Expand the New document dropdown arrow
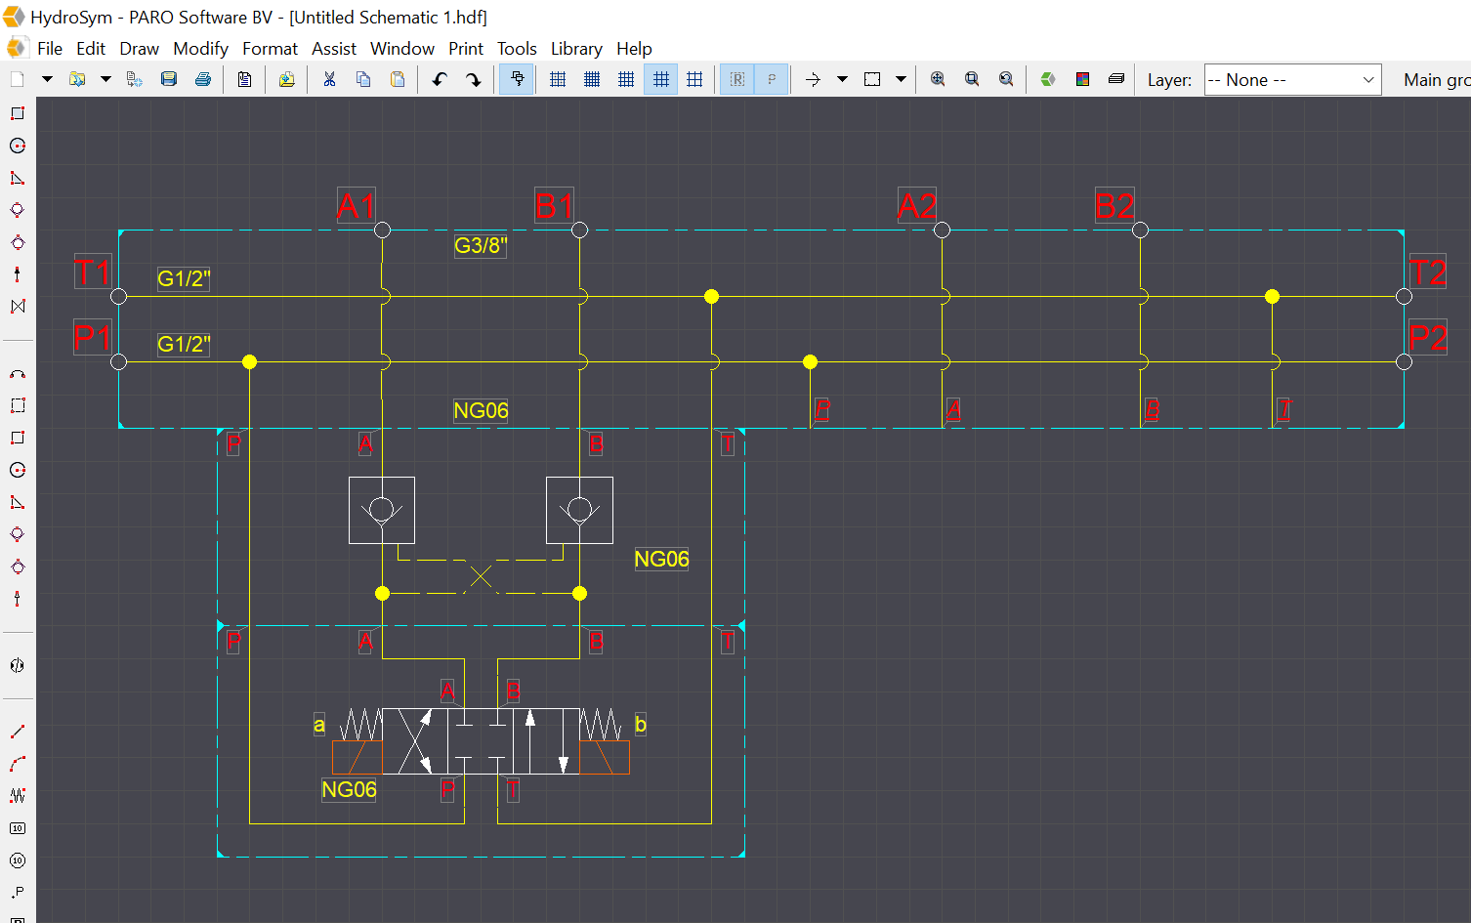 pyautogui.click(x=47, y=79)
